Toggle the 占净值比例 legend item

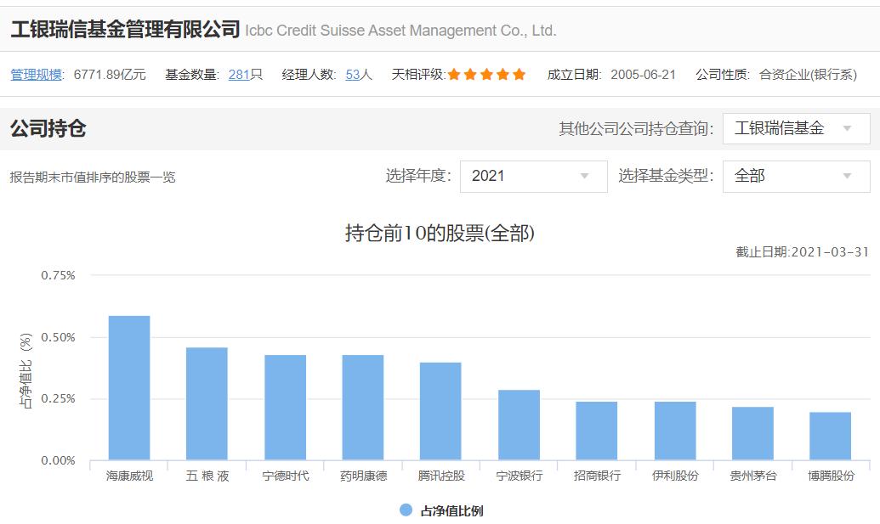click(x=441, y=510)
